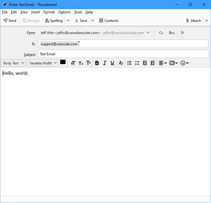Viewport: 211px width, 203px height.
Task: Apply bulleted list
Action: [129, 63]
